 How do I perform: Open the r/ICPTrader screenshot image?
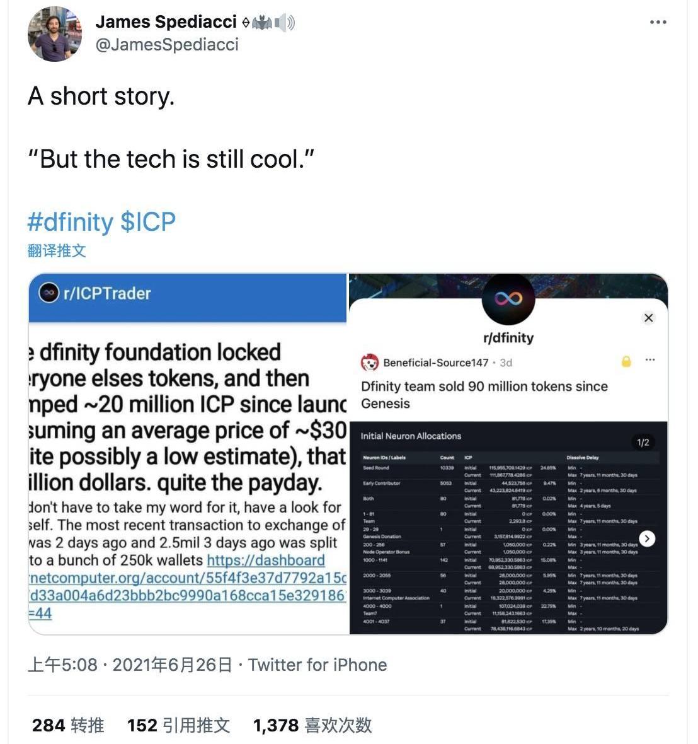188,454
